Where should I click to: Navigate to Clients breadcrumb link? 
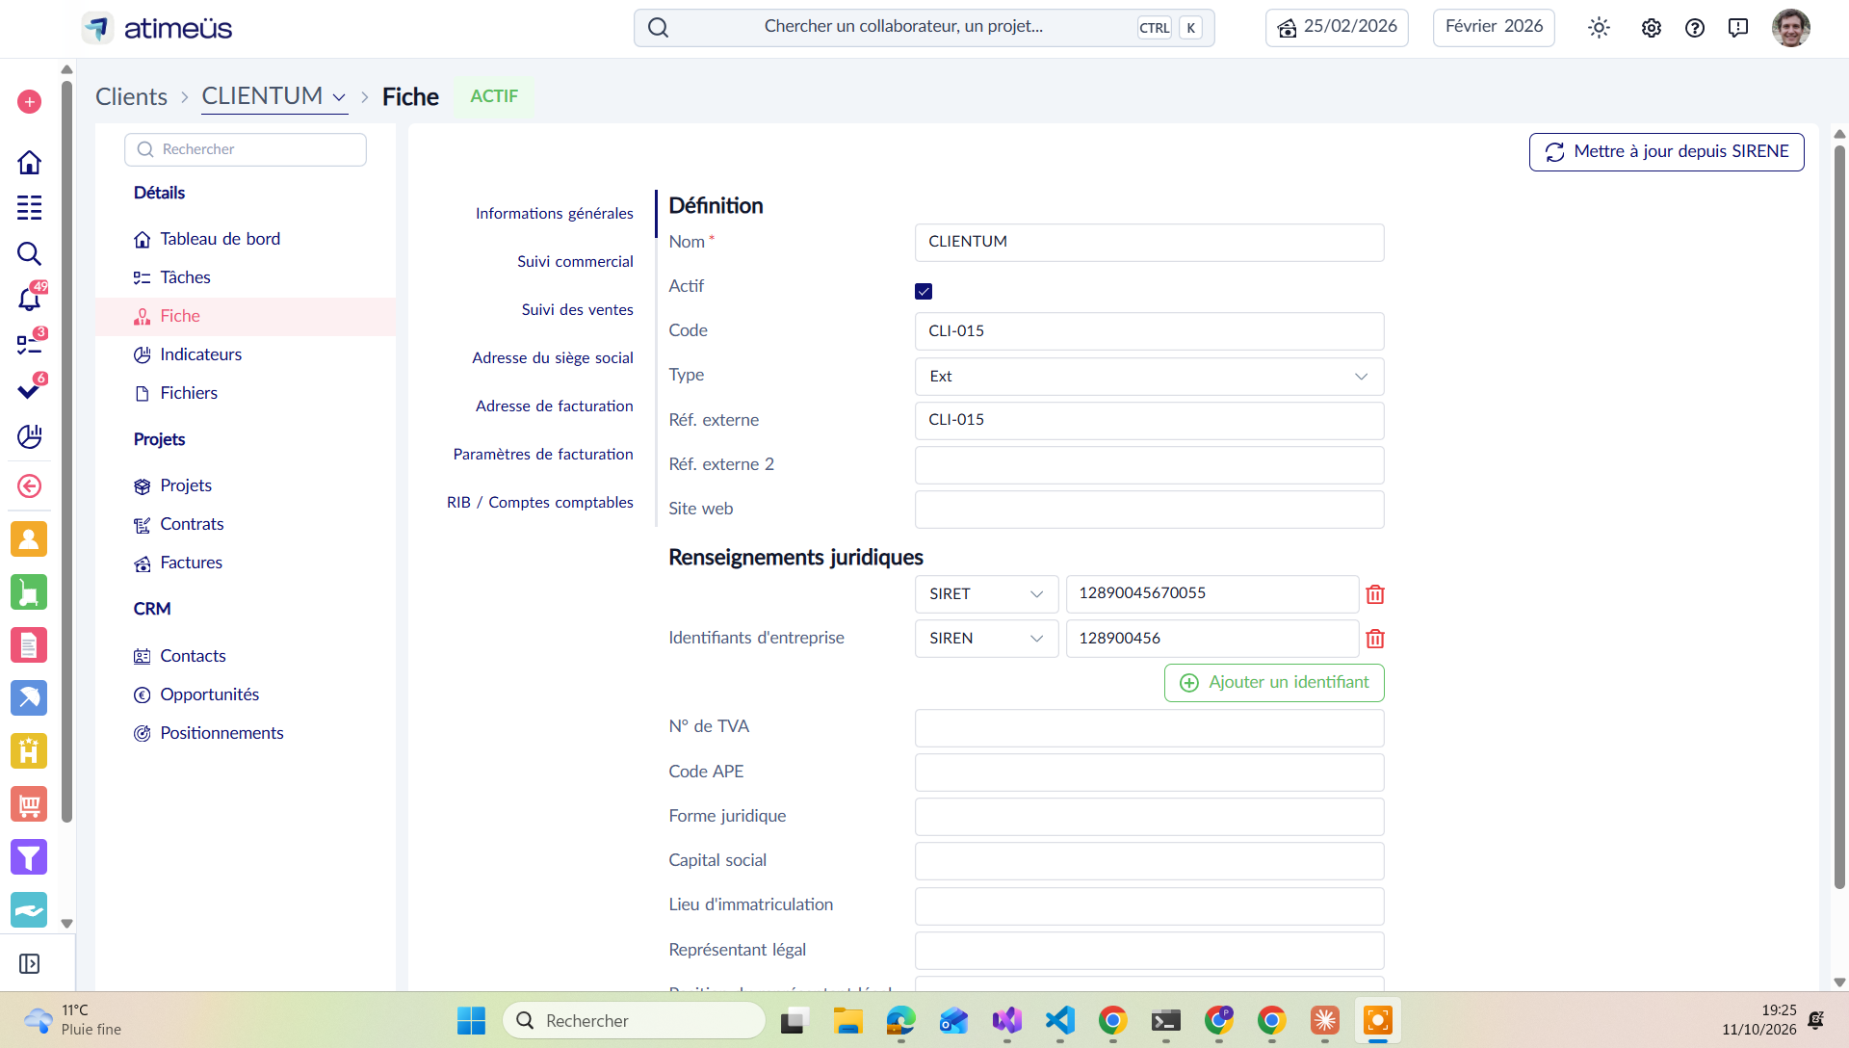[x=131, y=96]
